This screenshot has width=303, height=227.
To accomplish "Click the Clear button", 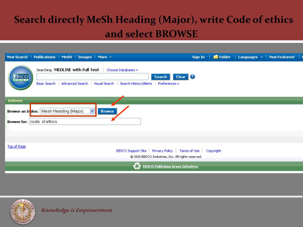I will pos(180,77).
